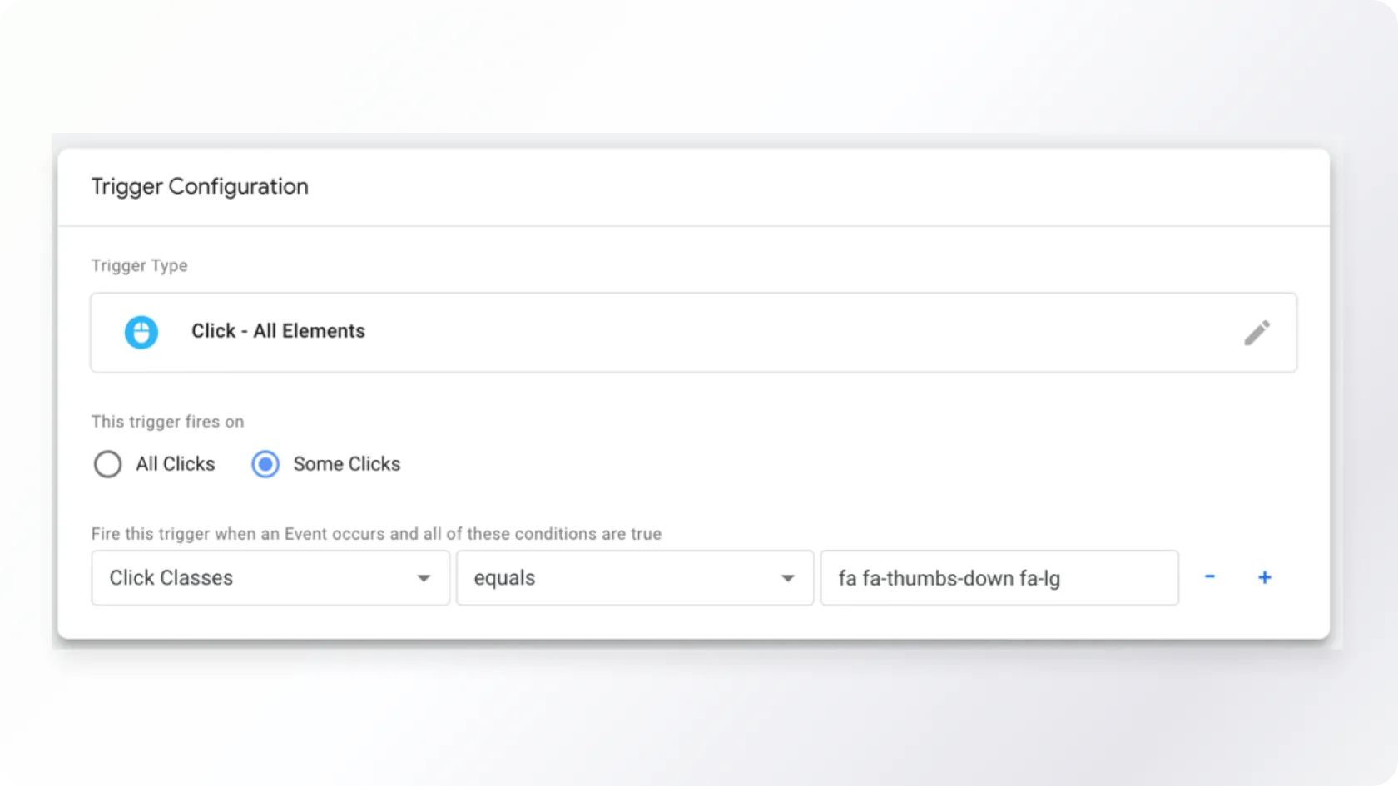Click the "This trigger fires on" label

coord(167,422)
